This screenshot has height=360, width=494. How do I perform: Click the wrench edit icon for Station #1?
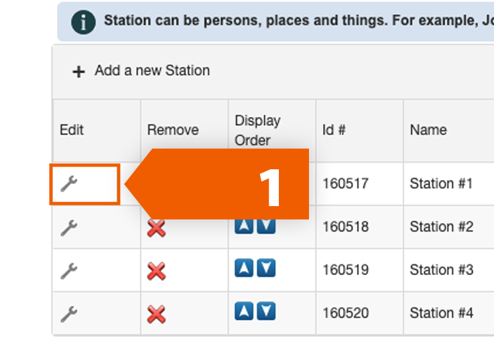pos(69,183)
